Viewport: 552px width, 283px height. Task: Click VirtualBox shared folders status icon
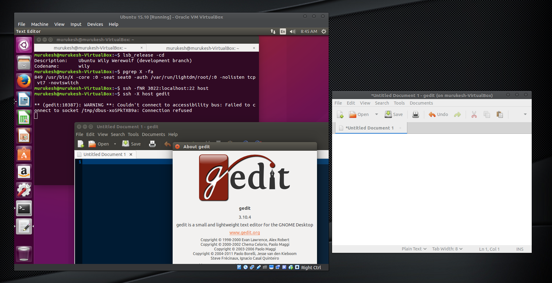[x=265, y=267]
